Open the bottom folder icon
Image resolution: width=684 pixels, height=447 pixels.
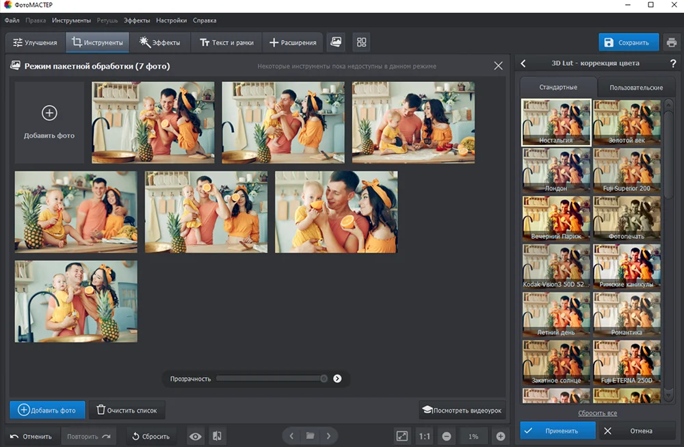pos(310,436)
